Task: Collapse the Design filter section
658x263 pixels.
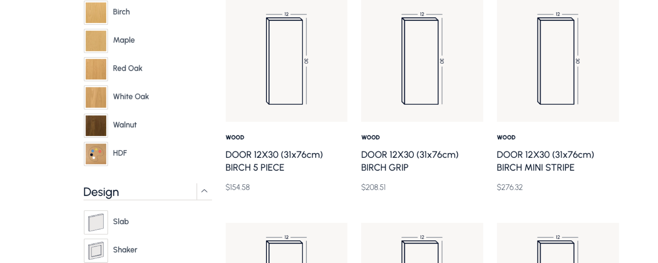Action: pos(204,191)
